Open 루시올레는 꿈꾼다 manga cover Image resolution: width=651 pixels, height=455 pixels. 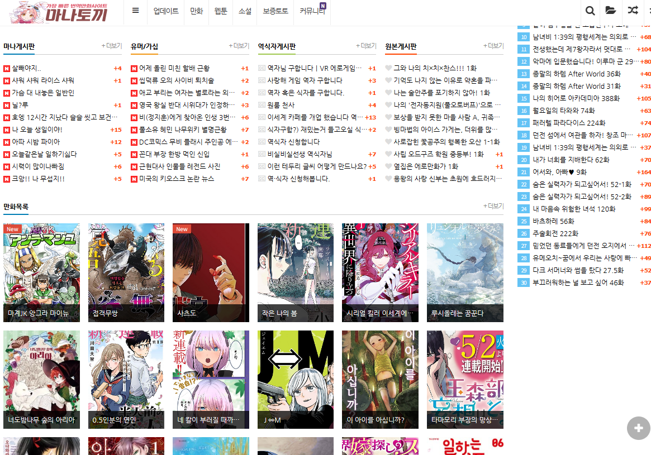465,272
